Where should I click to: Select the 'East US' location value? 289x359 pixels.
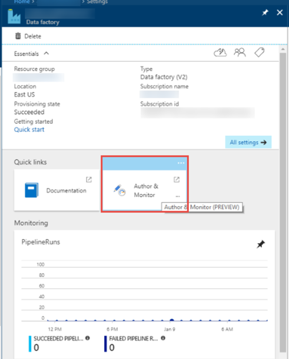24,95
